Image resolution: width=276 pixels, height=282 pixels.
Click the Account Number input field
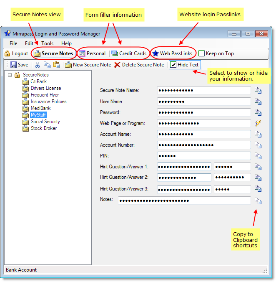pos(204,145)
